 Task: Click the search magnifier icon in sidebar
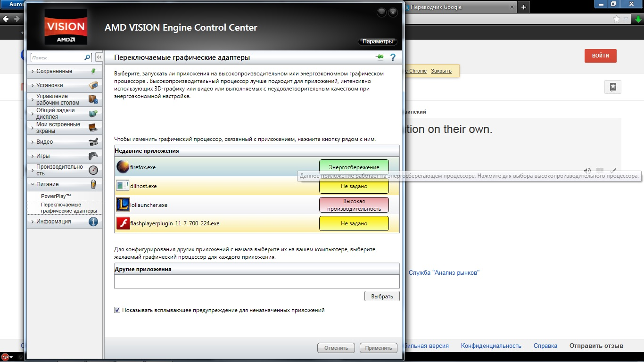(x=87, y=58)
